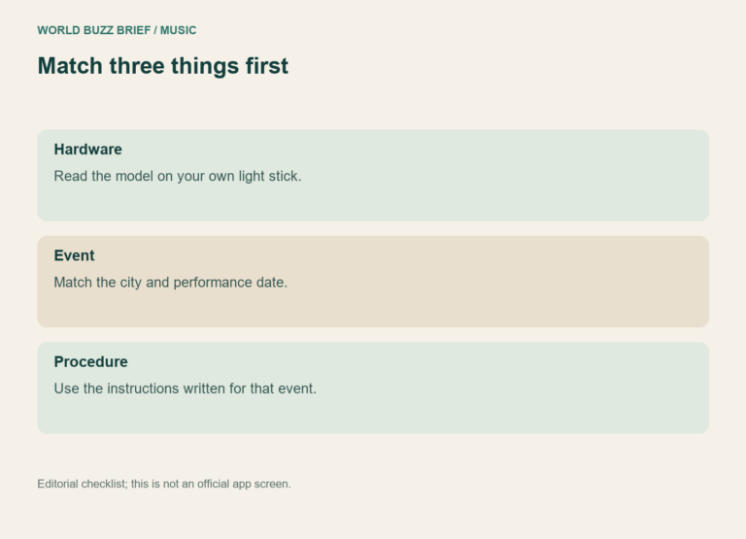
Task: Select the MUSIC section label
Action: pyautogui.click(x=178, y=30)
